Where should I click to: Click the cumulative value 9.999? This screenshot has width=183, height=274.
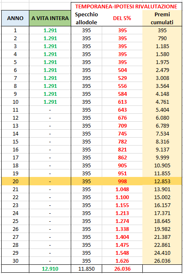pos(162,157)
